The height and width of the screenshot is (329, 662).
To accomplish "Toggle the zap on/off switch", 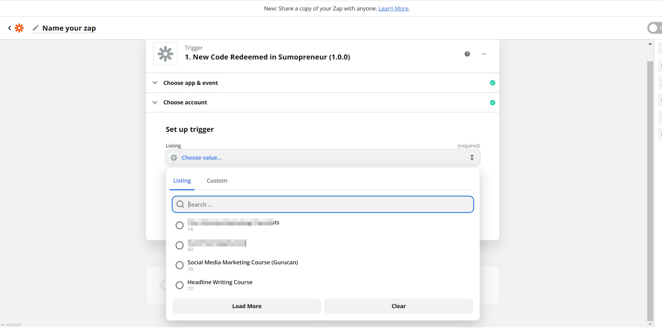I will click(x=655, y=28).
